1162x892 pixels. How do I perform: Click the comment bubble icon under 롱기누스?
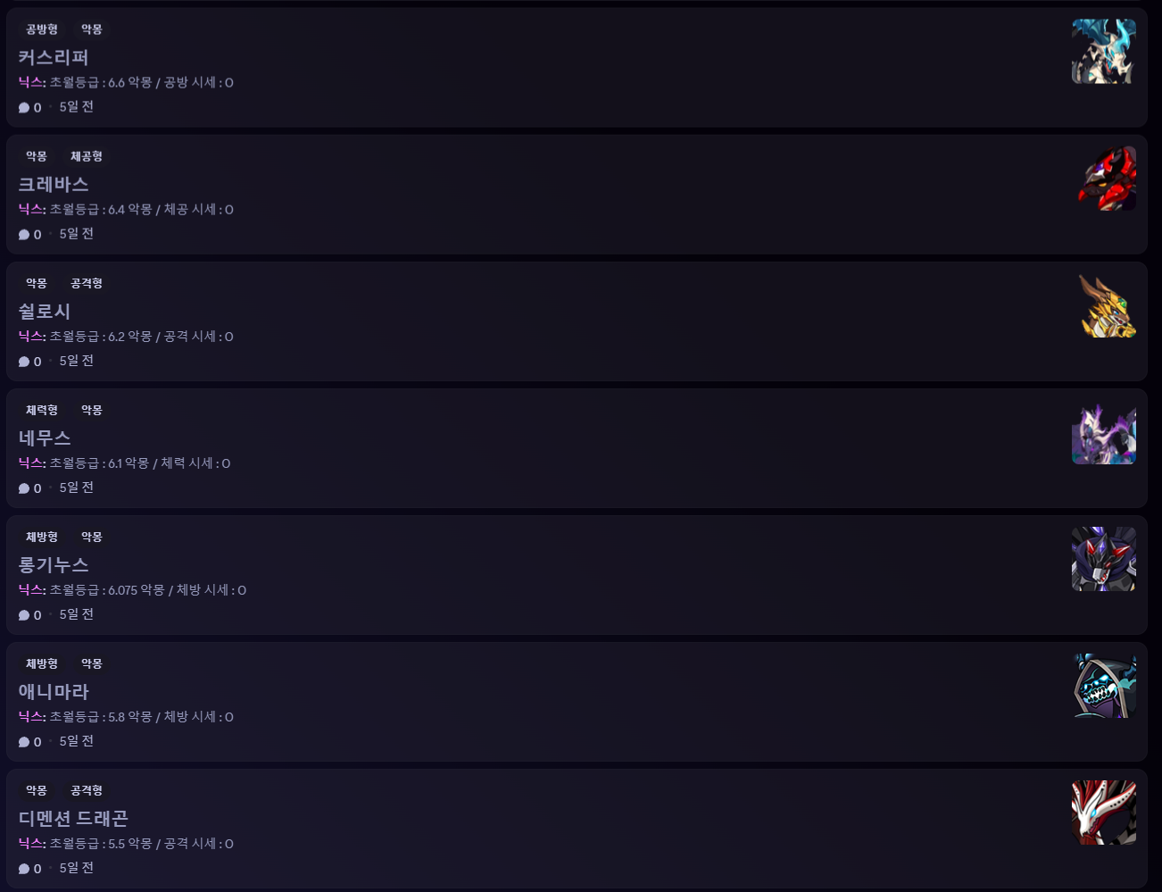(x=24, y=615)
